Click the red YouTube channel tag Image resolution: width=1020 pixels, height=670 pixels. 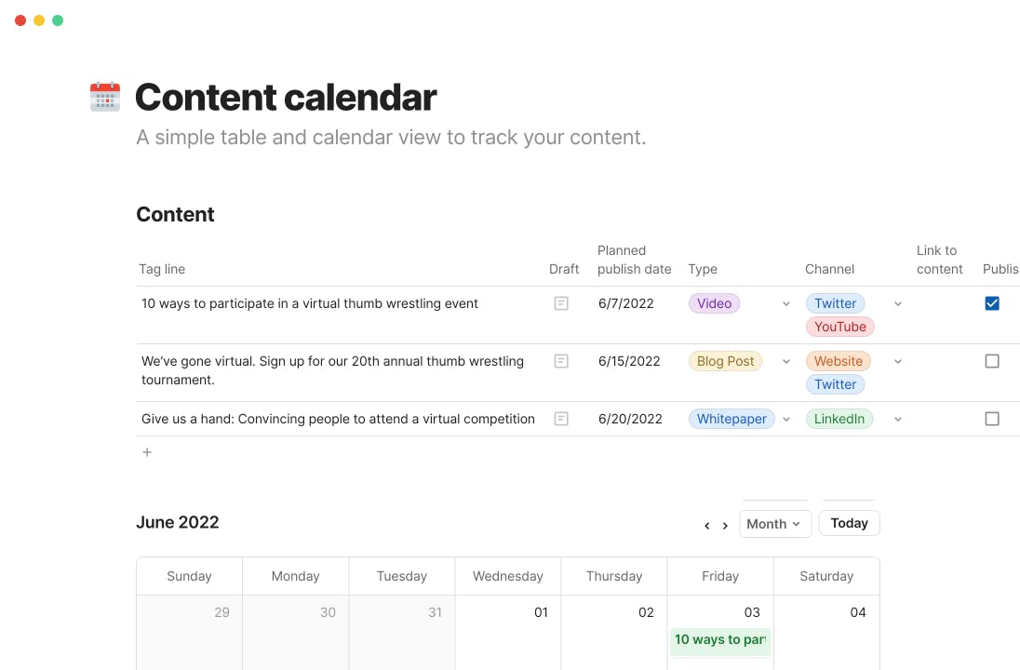(x=840, y=327)
